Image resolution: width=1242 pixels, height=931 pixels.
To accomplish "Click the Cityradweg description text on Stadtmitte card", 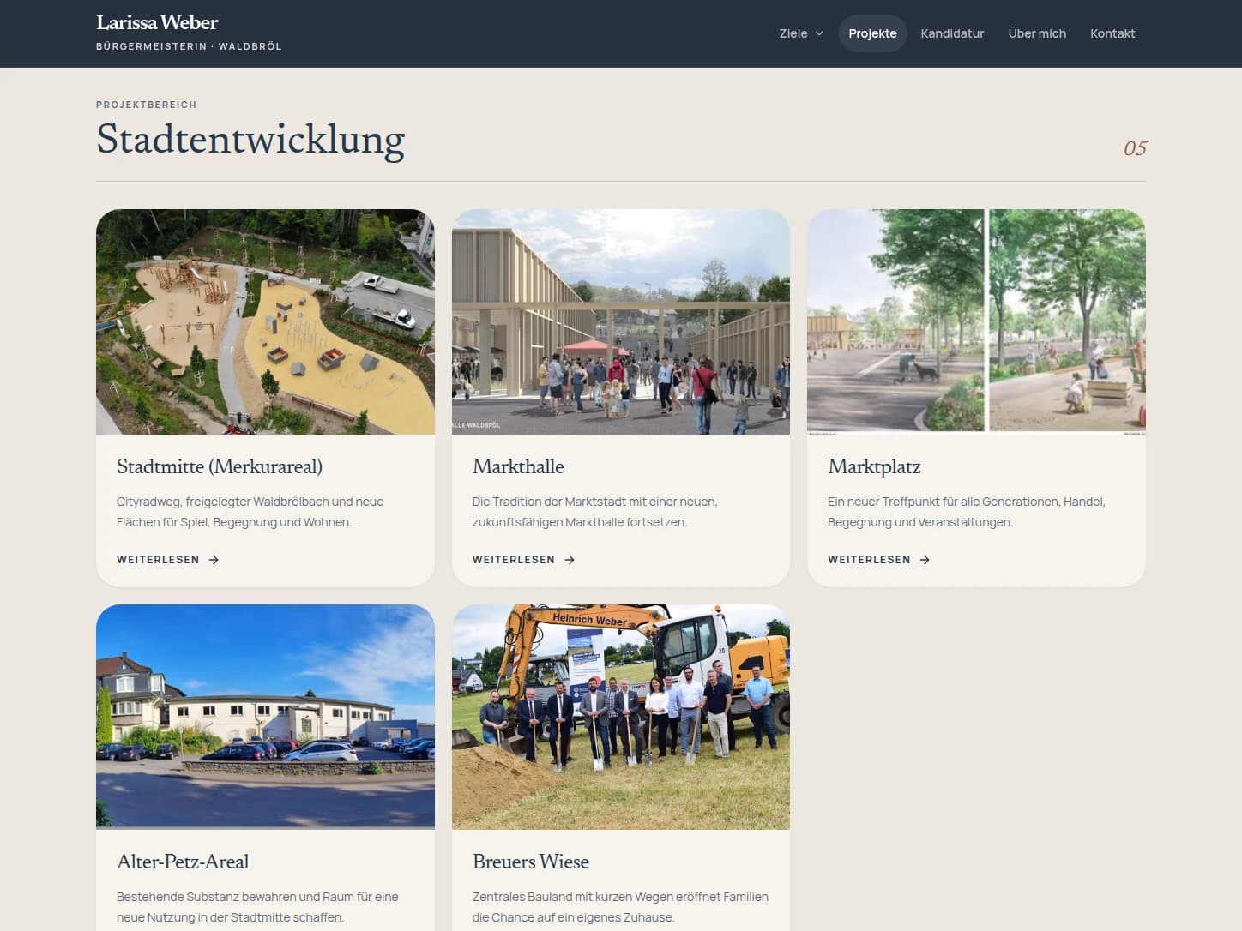I will coord(250,512).
